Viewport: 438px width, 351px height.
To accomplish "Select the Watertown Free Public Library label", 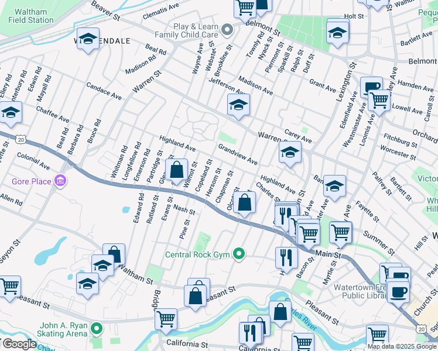I will coord(358,291).
